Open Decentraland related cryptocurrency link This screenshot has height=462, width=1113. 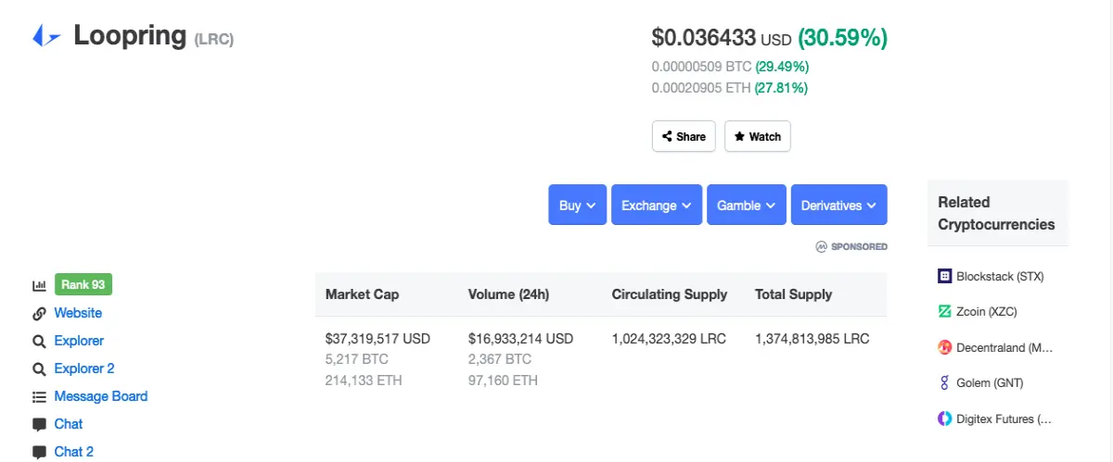click(x=1004, y=347)
